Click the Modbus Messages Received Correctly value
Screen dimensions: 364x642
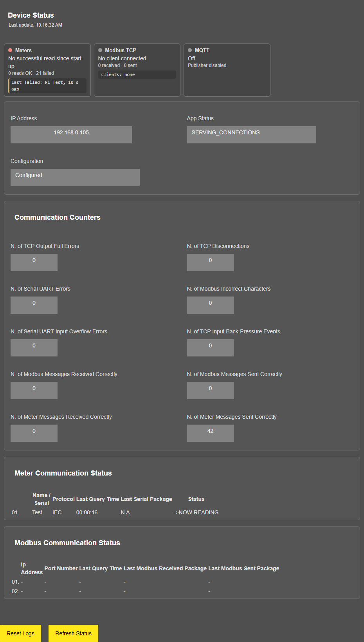click(34, 391)
